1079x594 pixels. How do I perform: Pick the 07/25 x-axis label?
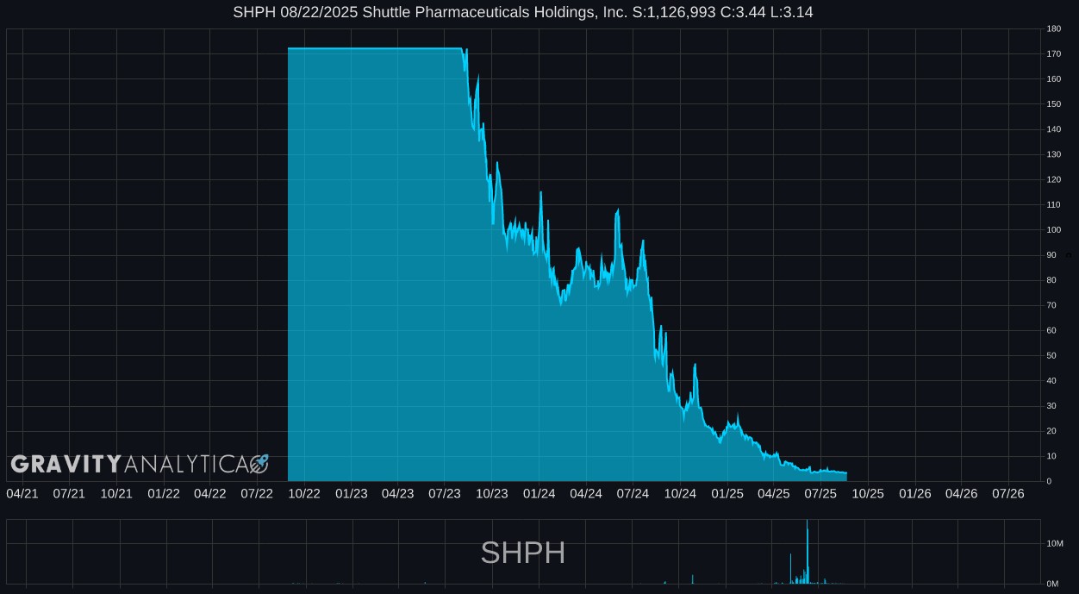point(820,493)
